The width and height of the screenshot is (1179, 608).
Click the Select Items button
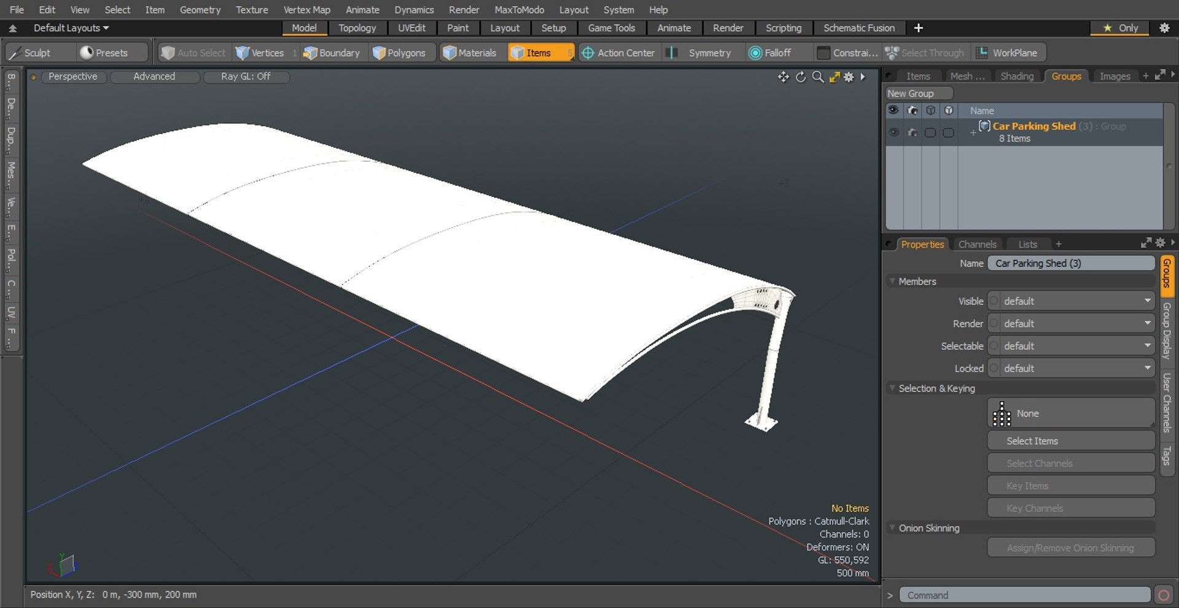coord(1071,441)
